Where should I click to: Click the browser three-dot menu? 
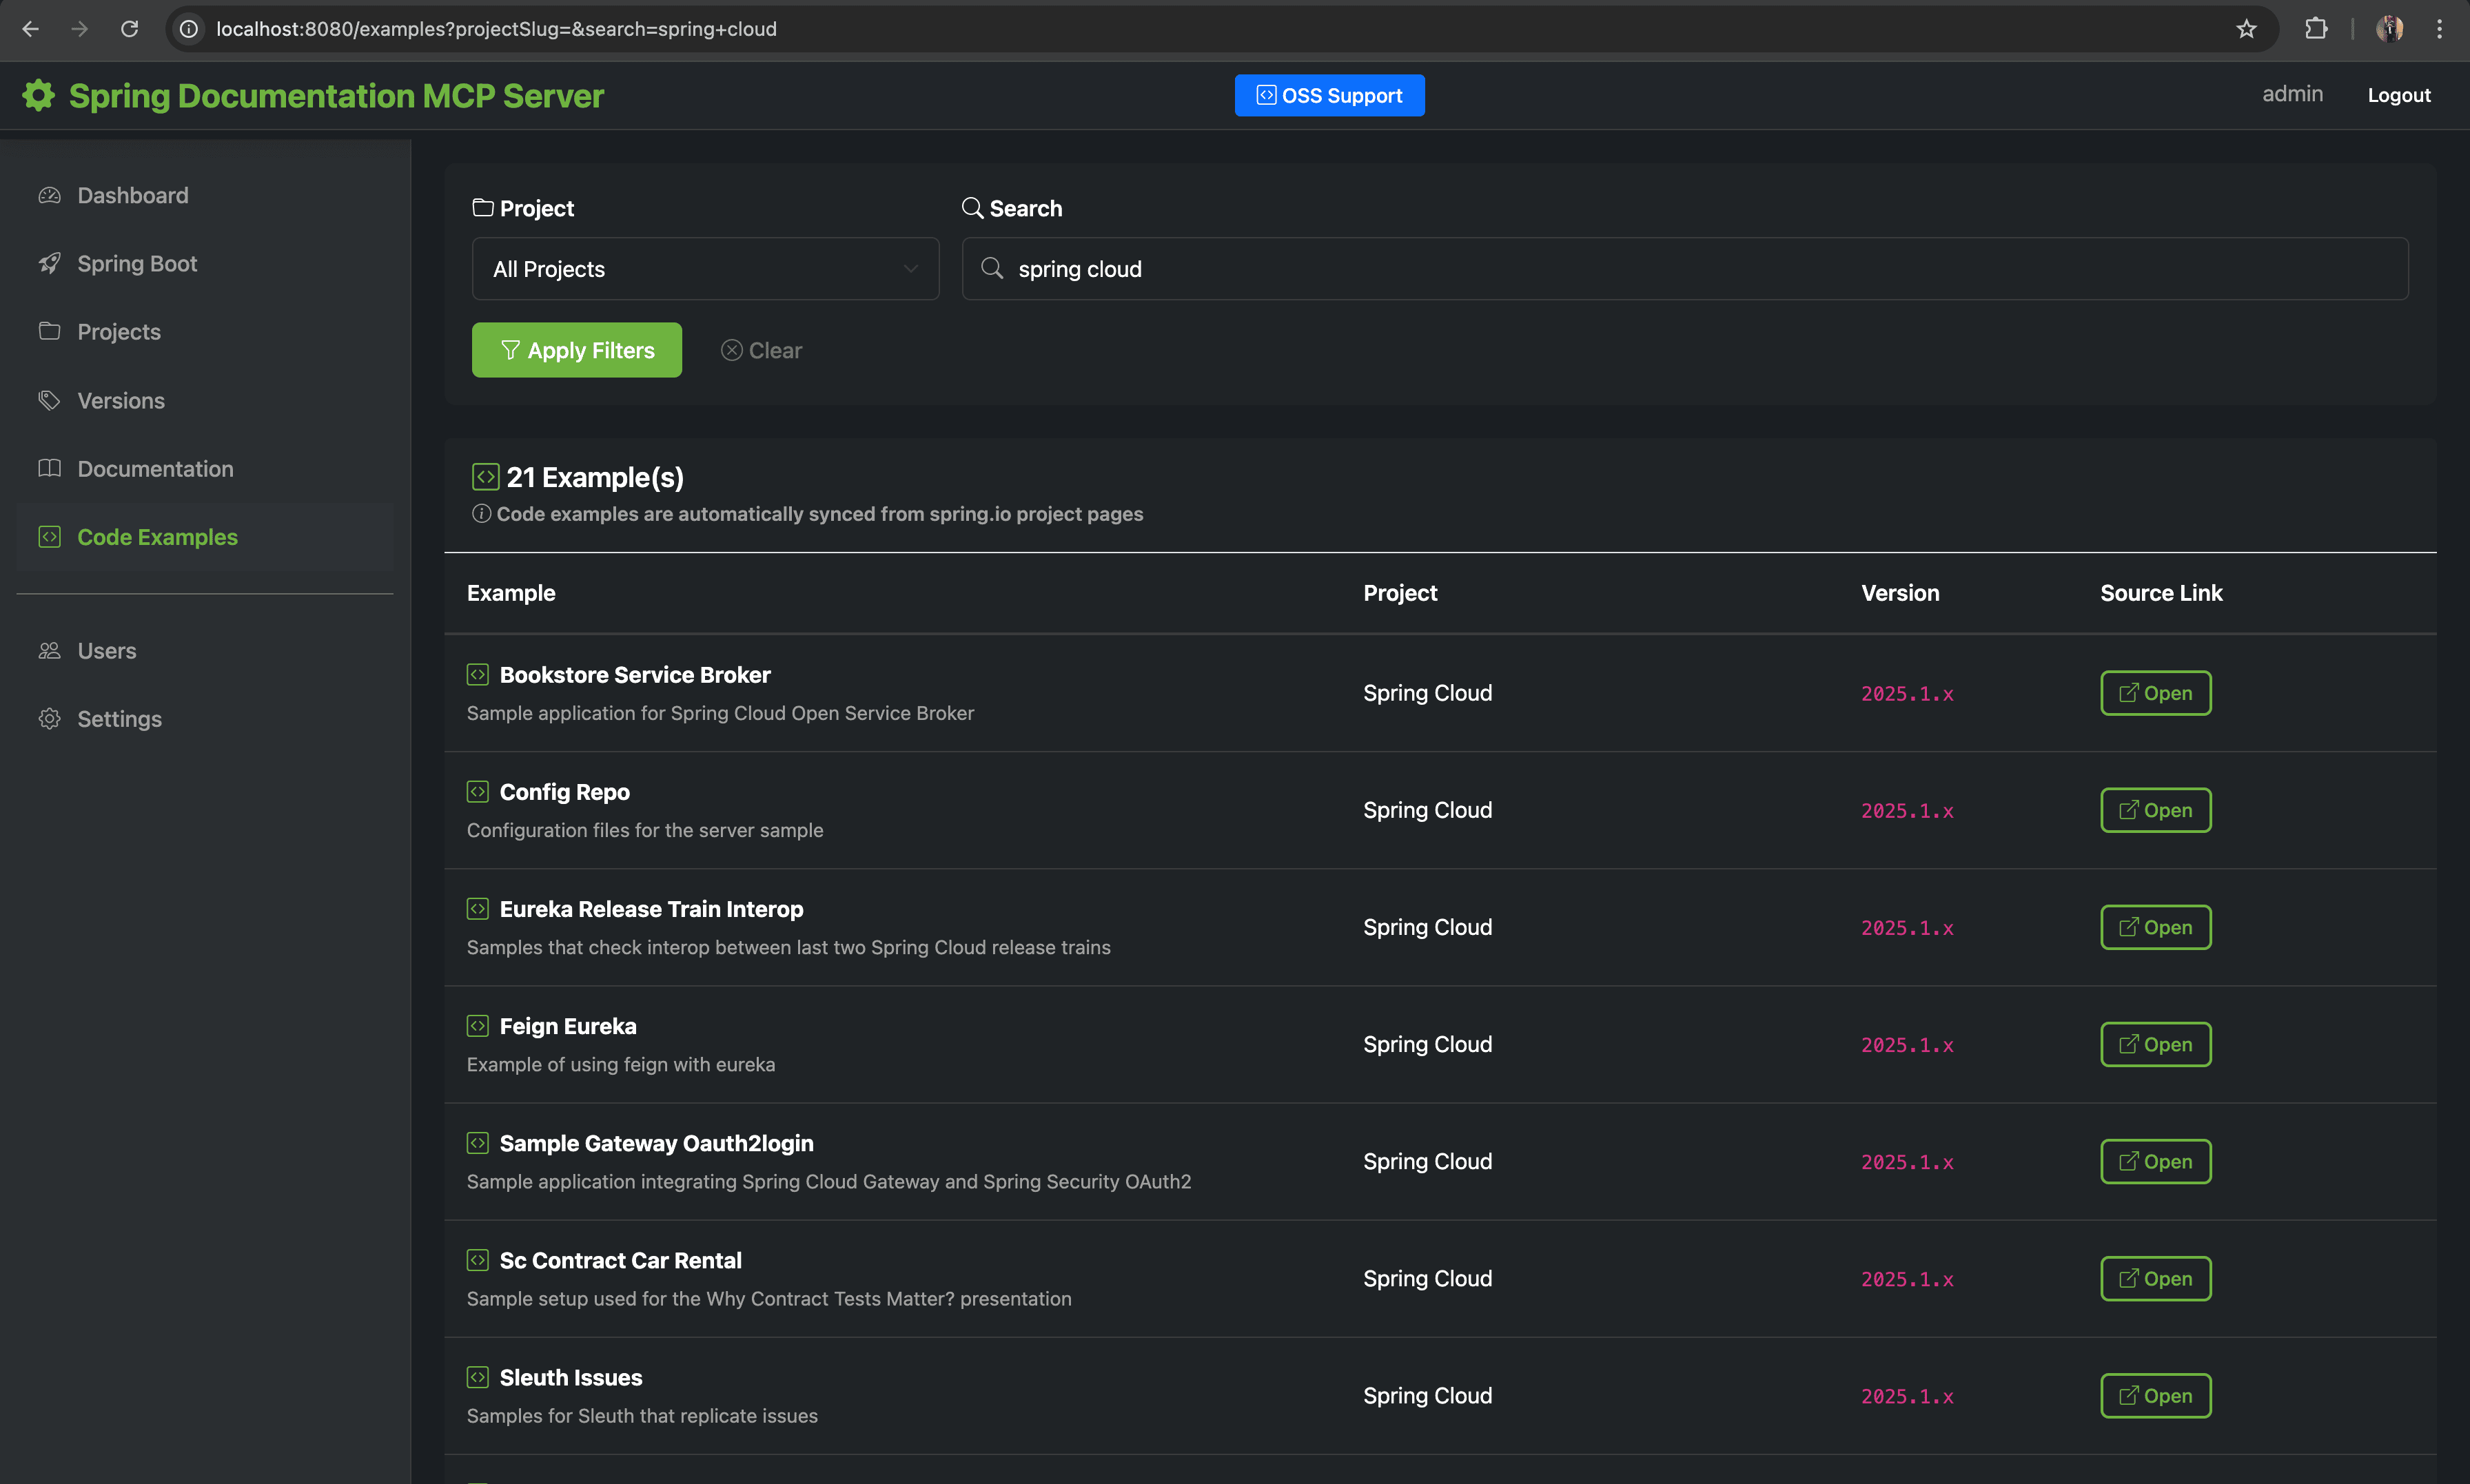coord(2439,29)
